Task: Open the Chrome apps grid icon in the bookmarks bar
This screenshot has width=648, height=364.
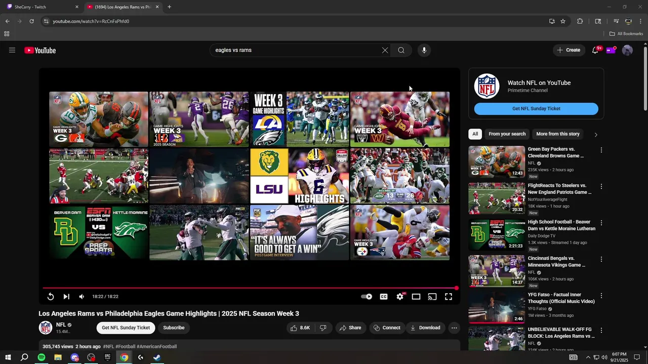Action: (7, 34)
